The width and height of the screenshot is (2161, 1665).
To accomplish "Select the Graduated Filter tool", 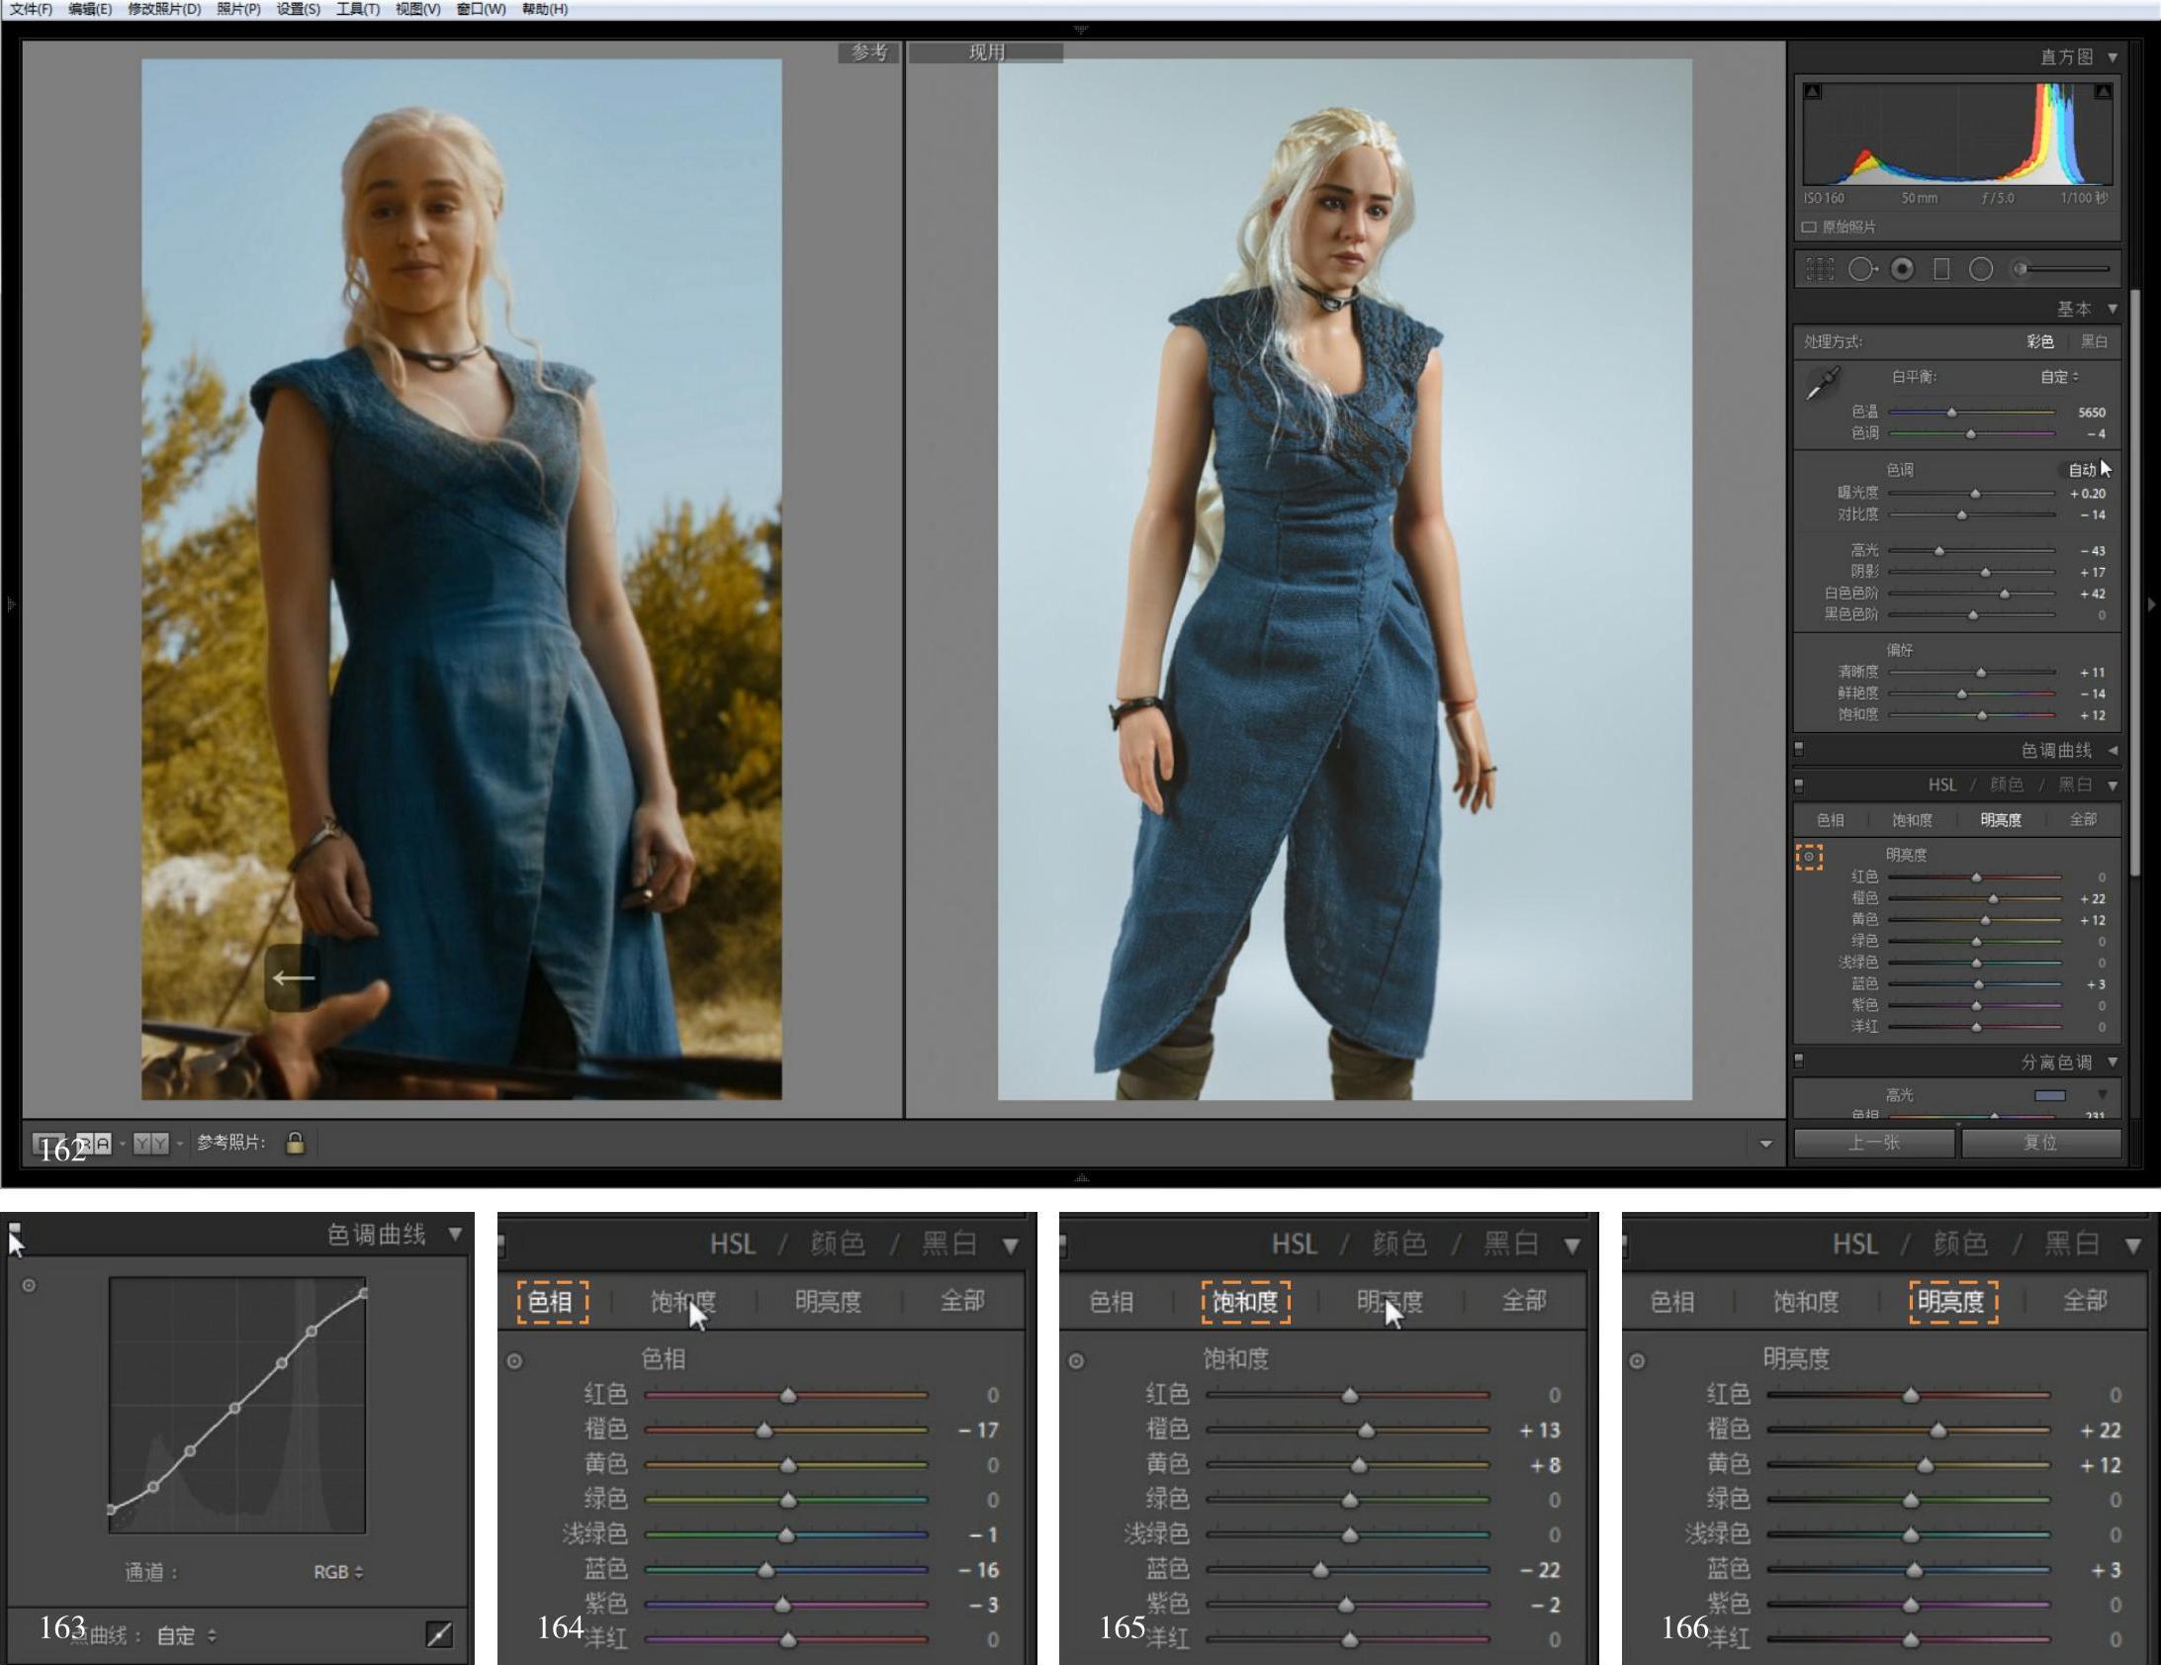I will click(x=1941, y=269).
